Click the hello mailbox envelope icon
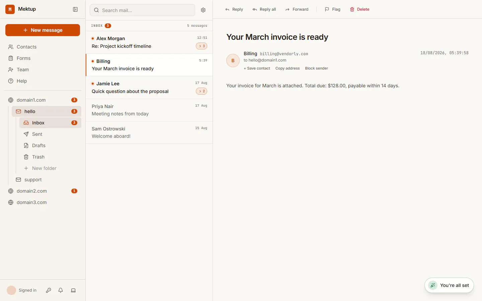The height and width of the screenshot is (301, 482). coord(18,111)
